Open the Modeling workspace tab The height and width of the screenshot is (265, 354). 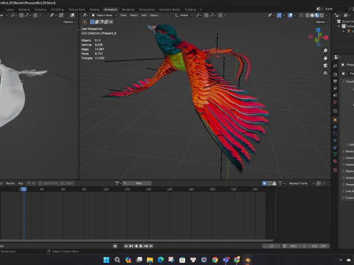point(24,10)
